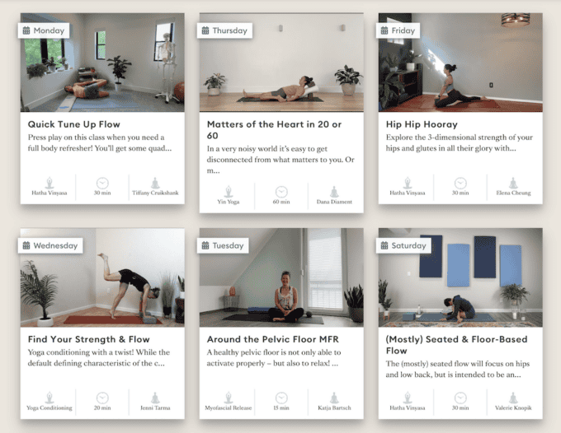Select the Find Your Strength & Flow thumbnail
Viewport: 561px width, 433px height.
102,277
